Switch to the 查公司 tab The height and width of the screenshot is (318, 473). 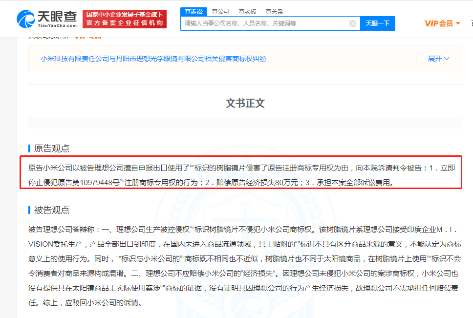(x=220, y=12)
